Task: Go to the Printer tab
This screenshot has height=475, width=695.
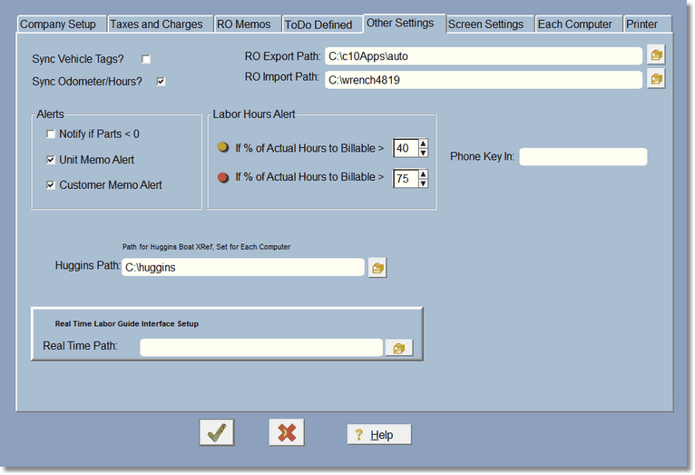Action: [642, 25]
